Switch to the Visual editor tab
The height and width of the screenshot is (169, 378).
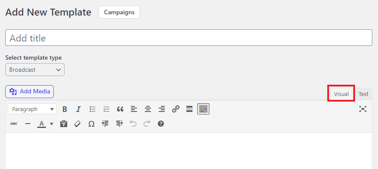(x=341, y=94)
